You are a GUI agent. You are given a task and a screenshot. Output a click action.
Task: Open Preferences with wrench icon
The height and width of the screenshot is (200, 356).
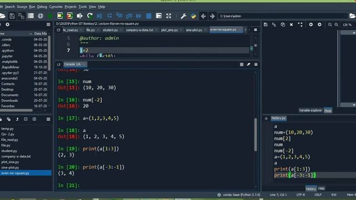184,16
